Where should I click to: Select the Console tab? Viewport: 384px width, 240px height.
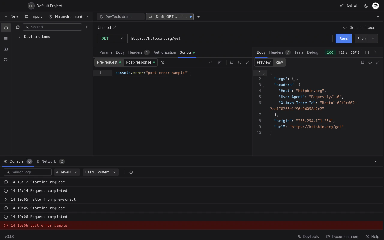(x=18, y=161)
